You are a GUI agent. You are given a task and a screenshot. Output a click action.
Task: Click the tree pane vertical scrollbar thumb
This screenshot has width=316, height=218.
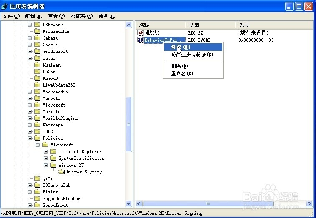point(129,124)
